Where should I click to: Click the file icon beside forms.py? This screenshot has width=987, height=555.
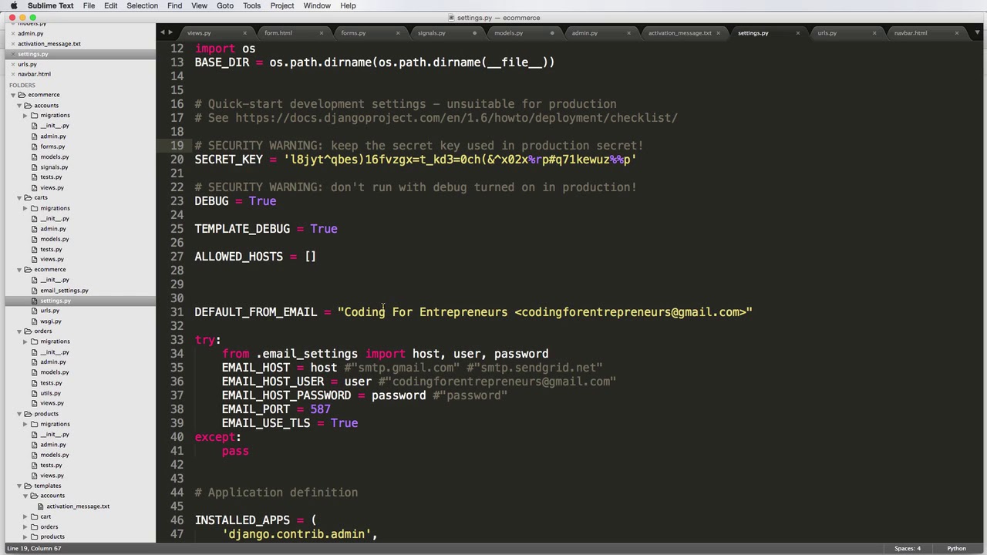35,146
